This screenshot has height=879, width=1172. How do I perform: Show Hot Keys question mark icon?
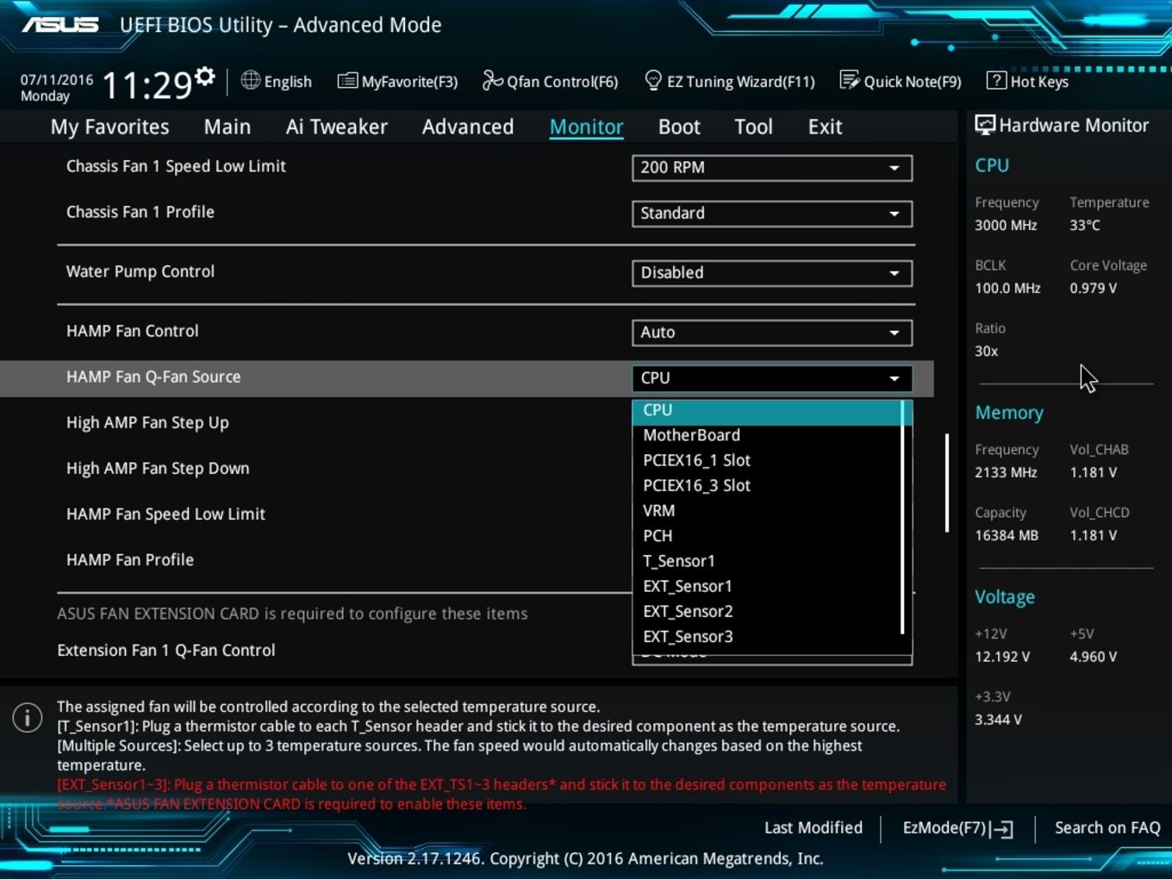pos(996,80)
